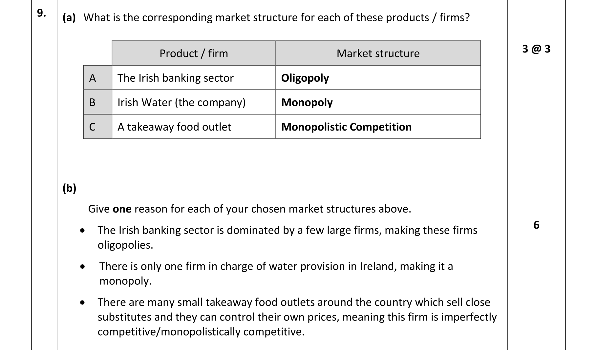Click the 'Monopolistic Competition' answer cell

click(x=346, y=127)
